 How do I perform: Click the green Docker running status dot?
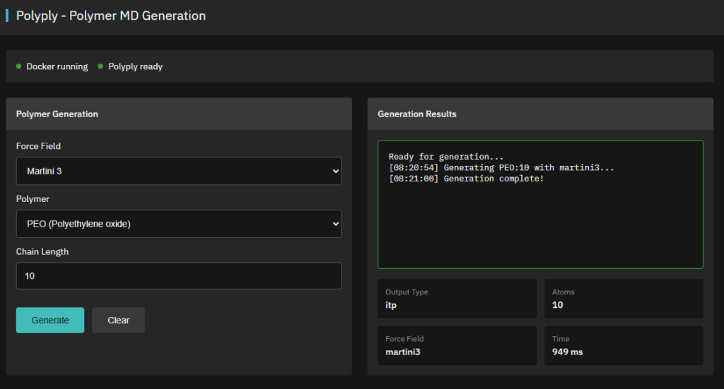(18, 66)
